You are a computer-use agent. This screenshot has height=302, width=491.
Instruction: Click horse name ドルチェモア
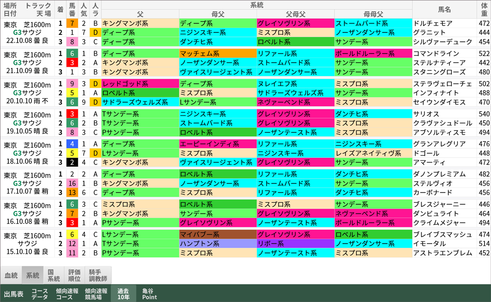pos(433,23)
